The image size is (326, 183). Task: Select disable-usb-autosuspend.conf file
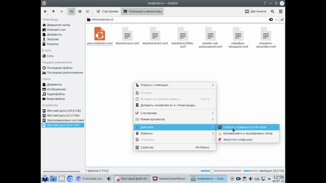coord(210,38)
